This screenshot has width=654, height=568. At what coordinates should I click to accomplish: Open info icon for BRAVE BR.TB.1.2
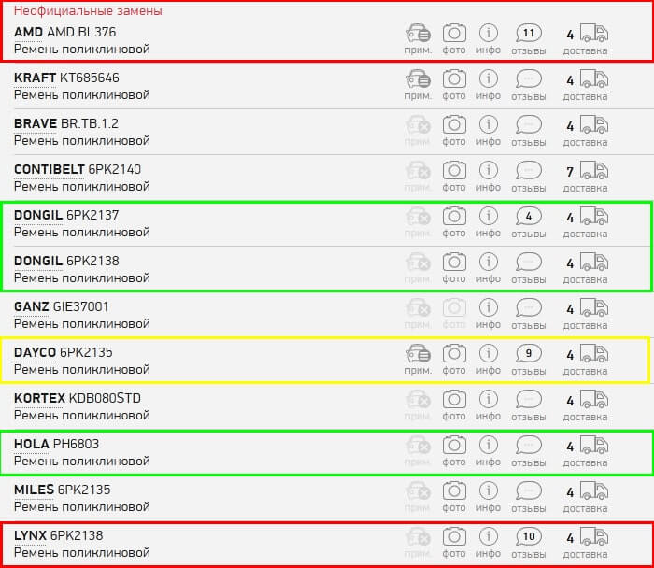(x=489, y=125)
